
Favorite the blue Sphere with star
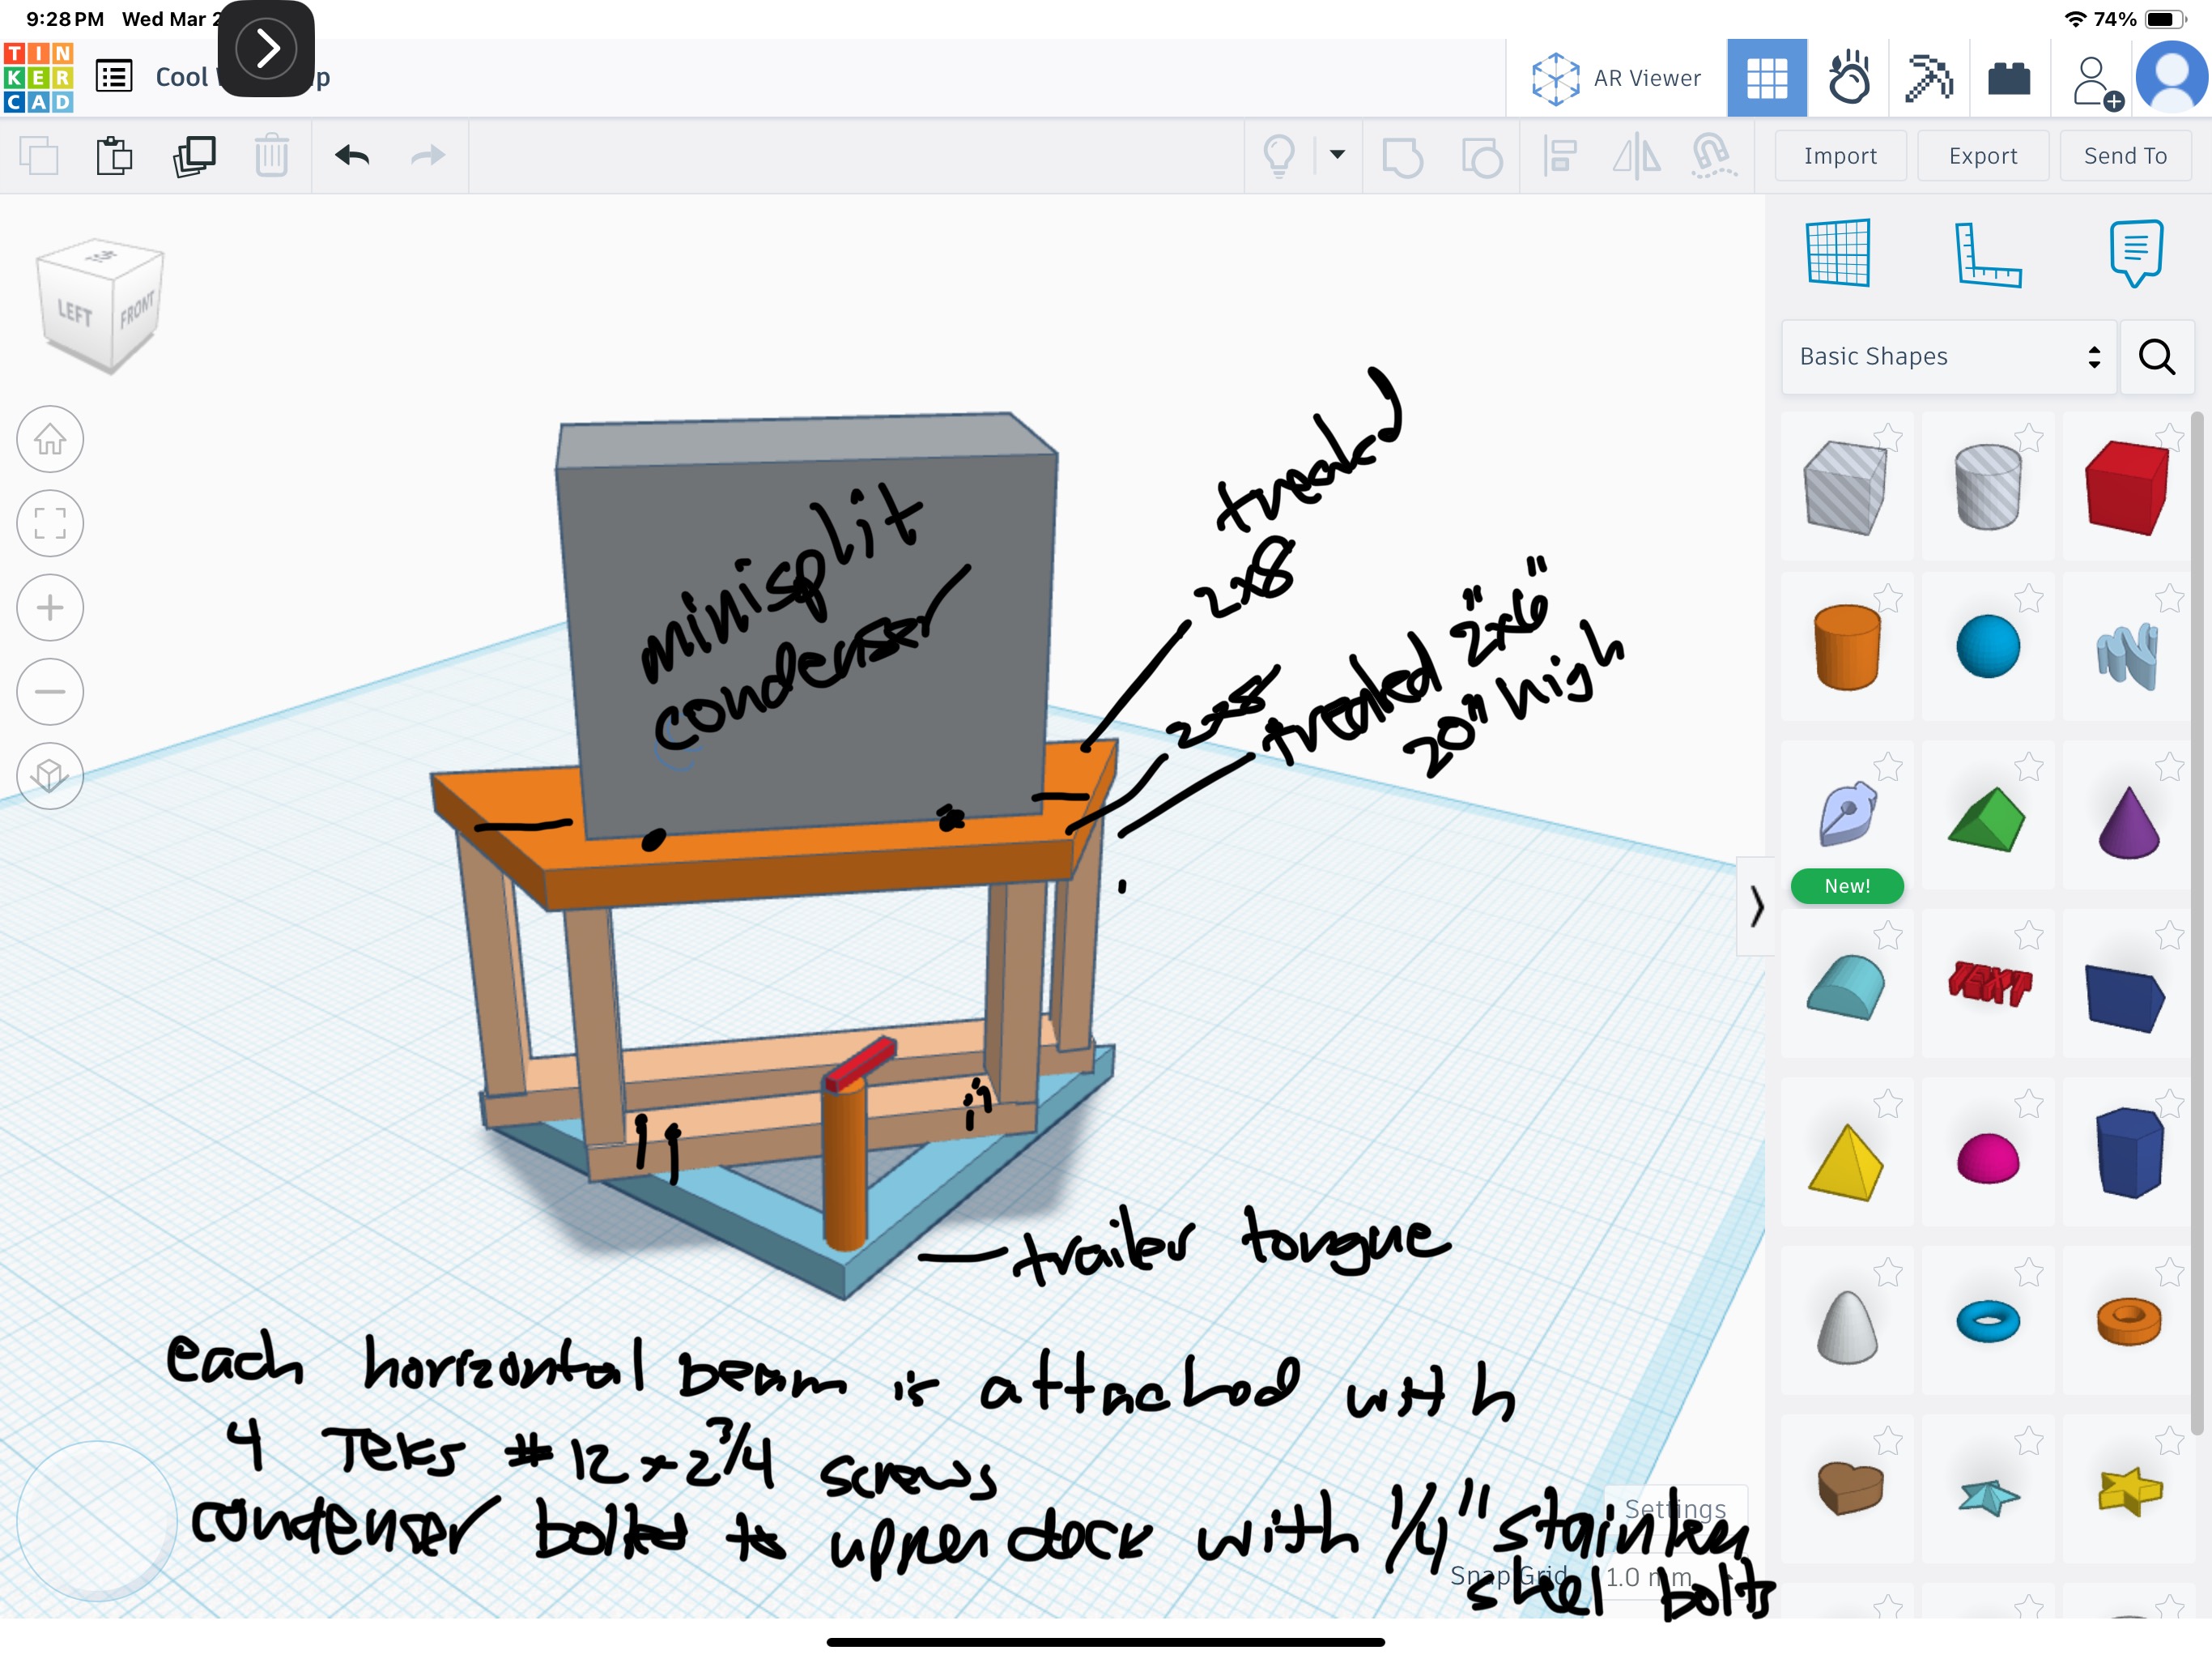2028,597
